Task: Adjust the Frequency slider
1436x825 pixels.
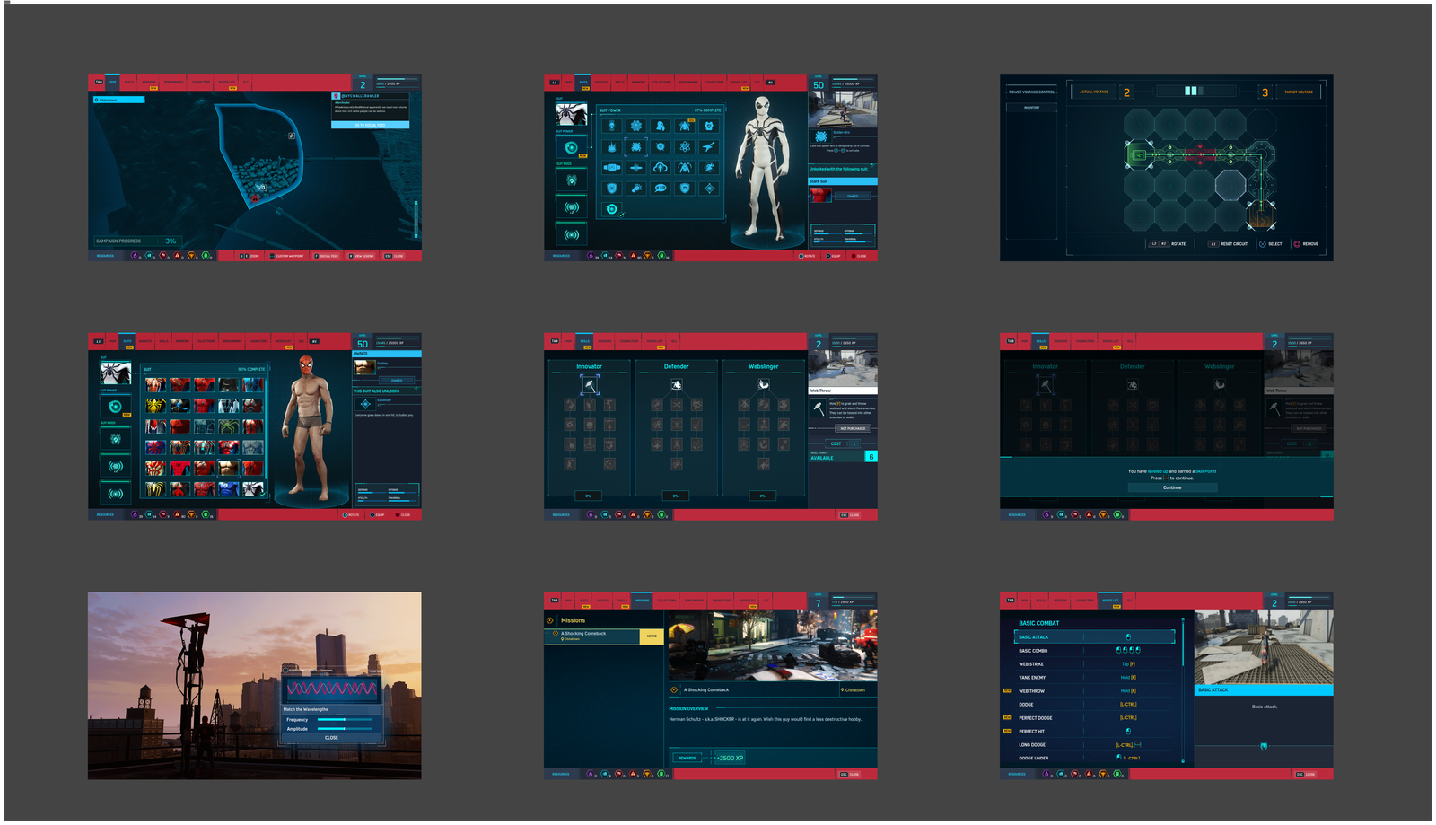Action: (345, 720)
